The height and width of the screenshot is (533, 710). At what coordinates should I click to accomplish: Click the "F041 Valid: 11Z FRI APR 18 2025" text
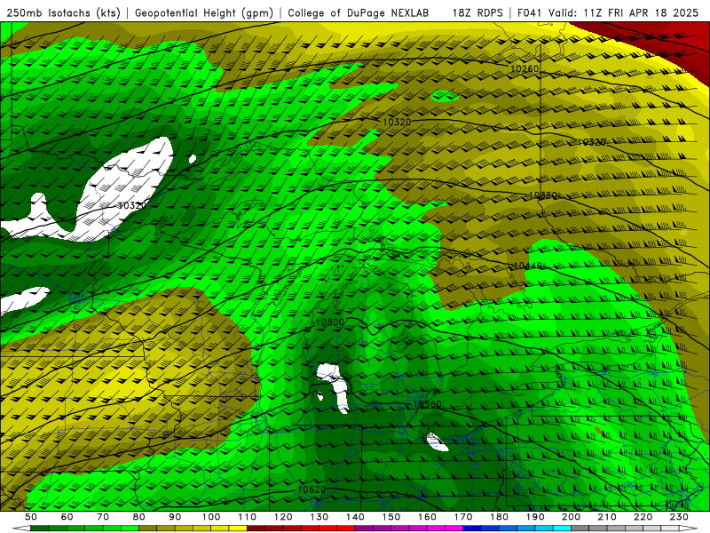pos(608,13)
